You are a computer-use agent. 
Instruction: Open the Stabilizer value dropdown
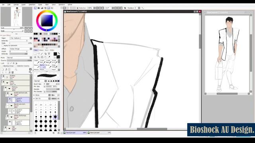[x=139, y=8]
